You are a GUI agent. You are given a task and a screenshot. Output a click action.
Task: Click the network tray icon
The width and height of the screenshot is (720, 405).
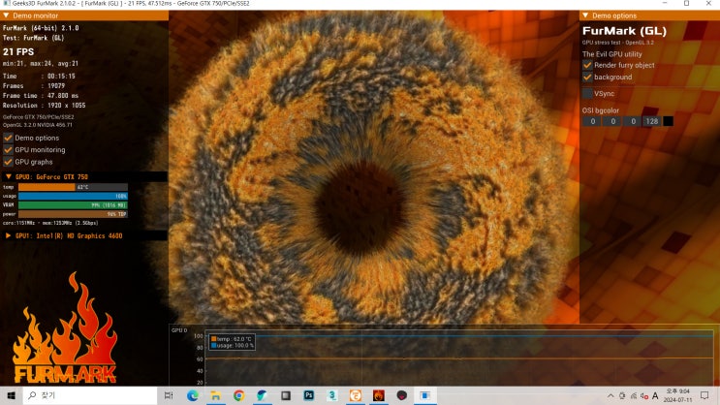click(x=633, y=395)
